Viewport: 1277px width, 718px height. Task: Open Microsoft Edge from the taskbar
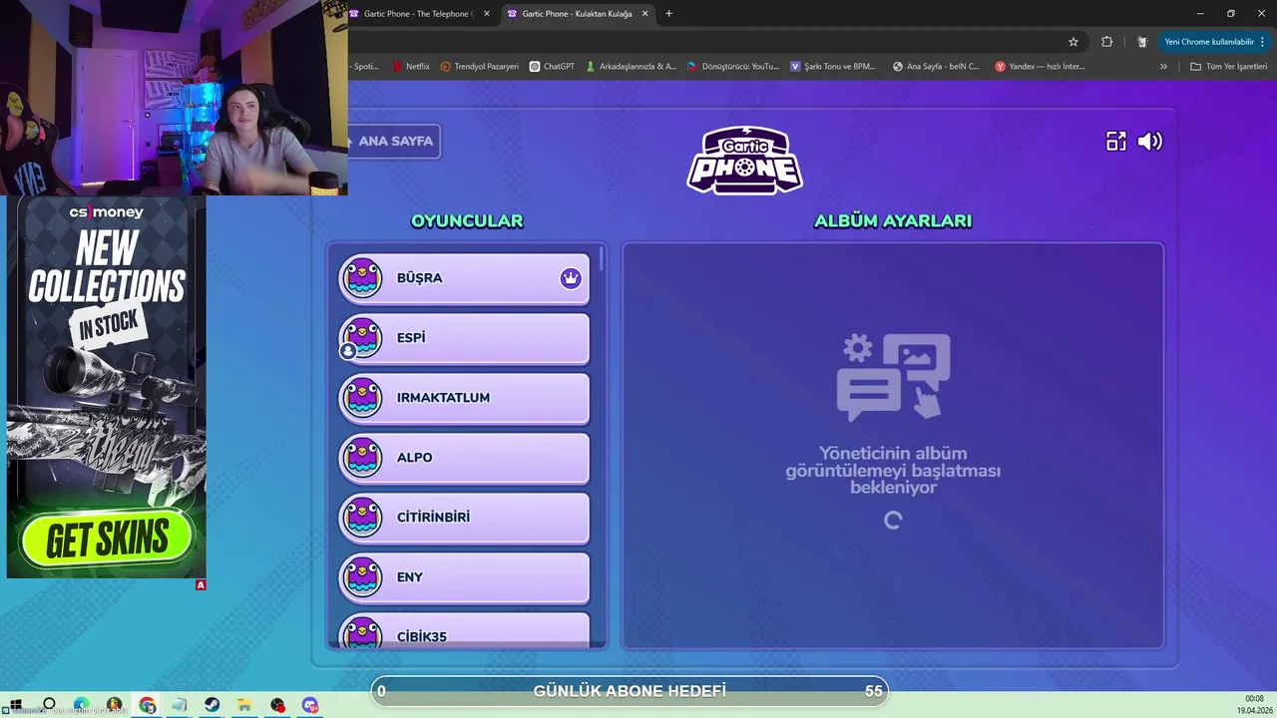point(82,705)
